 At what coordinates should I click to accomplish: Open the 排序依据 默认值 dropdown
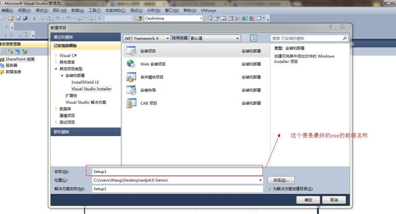point(215,38)
